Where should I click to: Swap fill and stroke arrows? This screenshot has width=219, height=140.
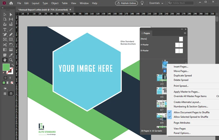(x=13, y=65)
